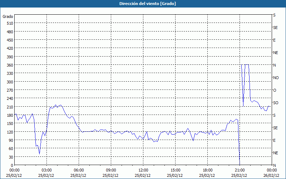
Task: Click the 'Grado' y-axis unit label
Action: (x=8, y=16)
